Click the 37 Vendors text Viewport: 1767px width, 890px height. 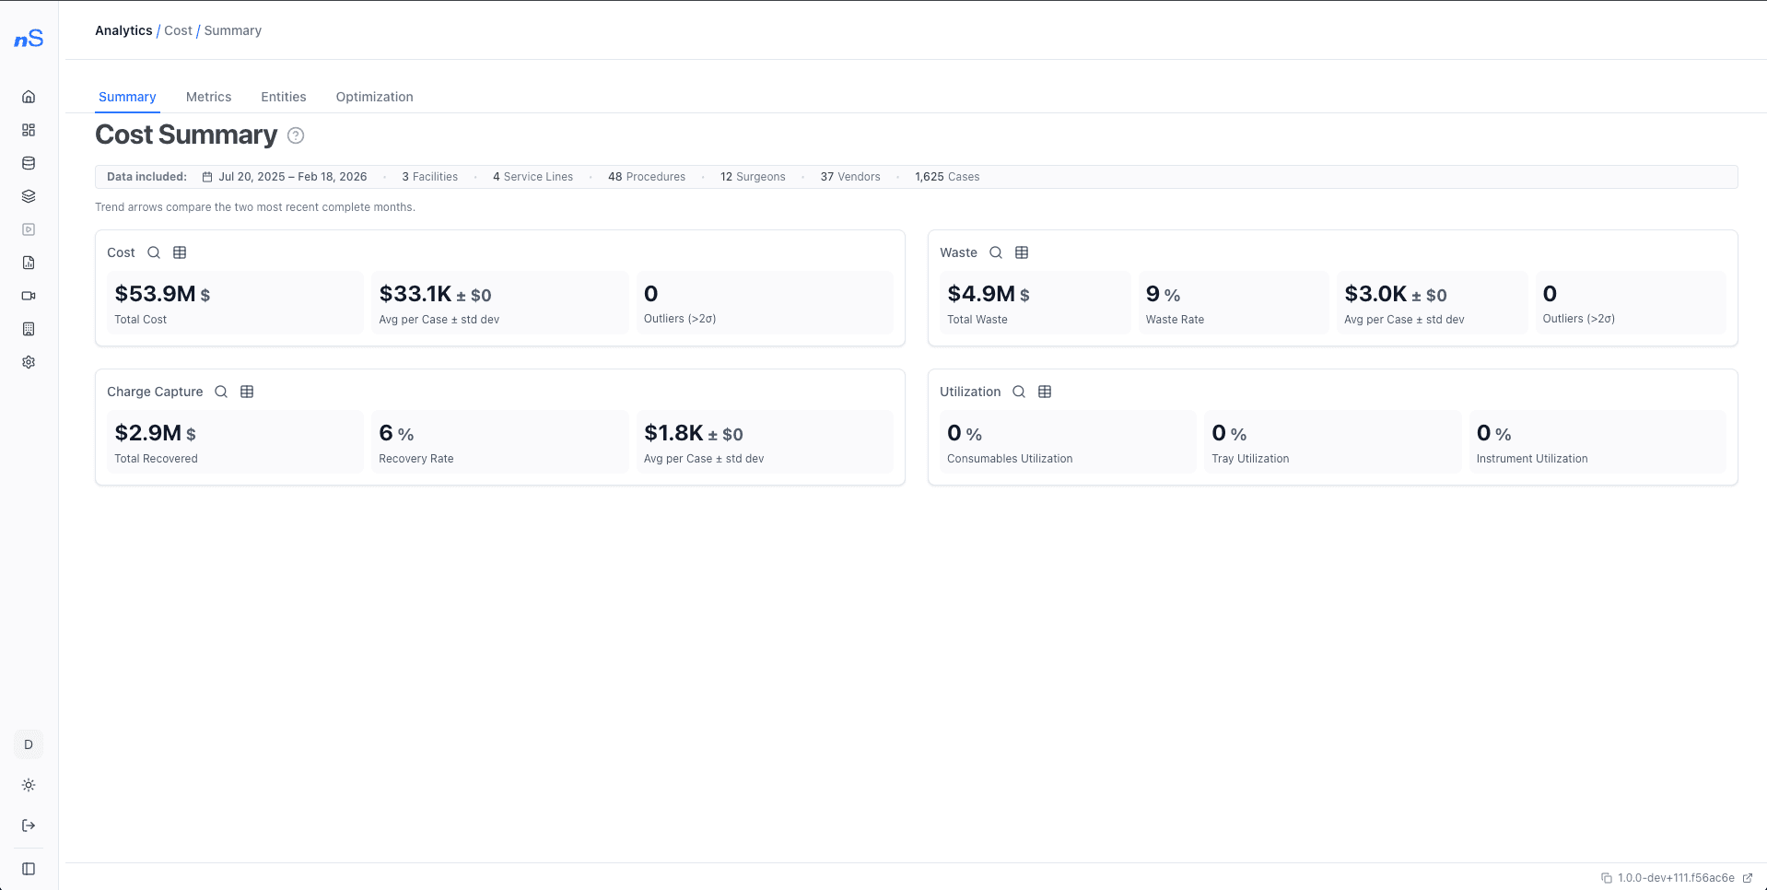click(850, 177)
